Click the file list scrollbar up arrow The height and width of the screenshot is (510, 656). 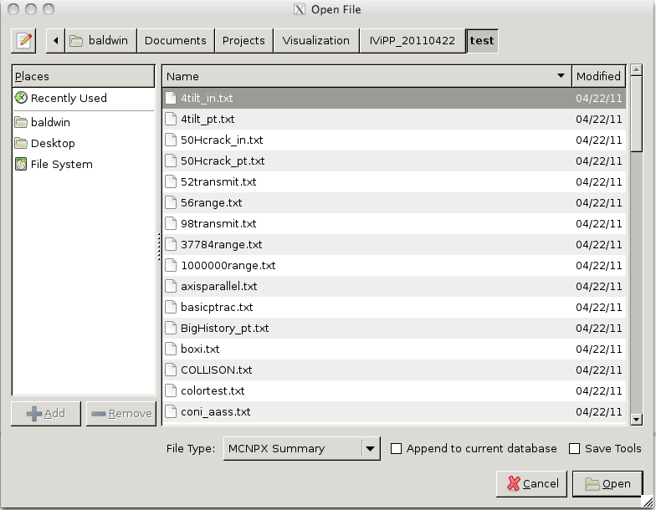(636, 70)
